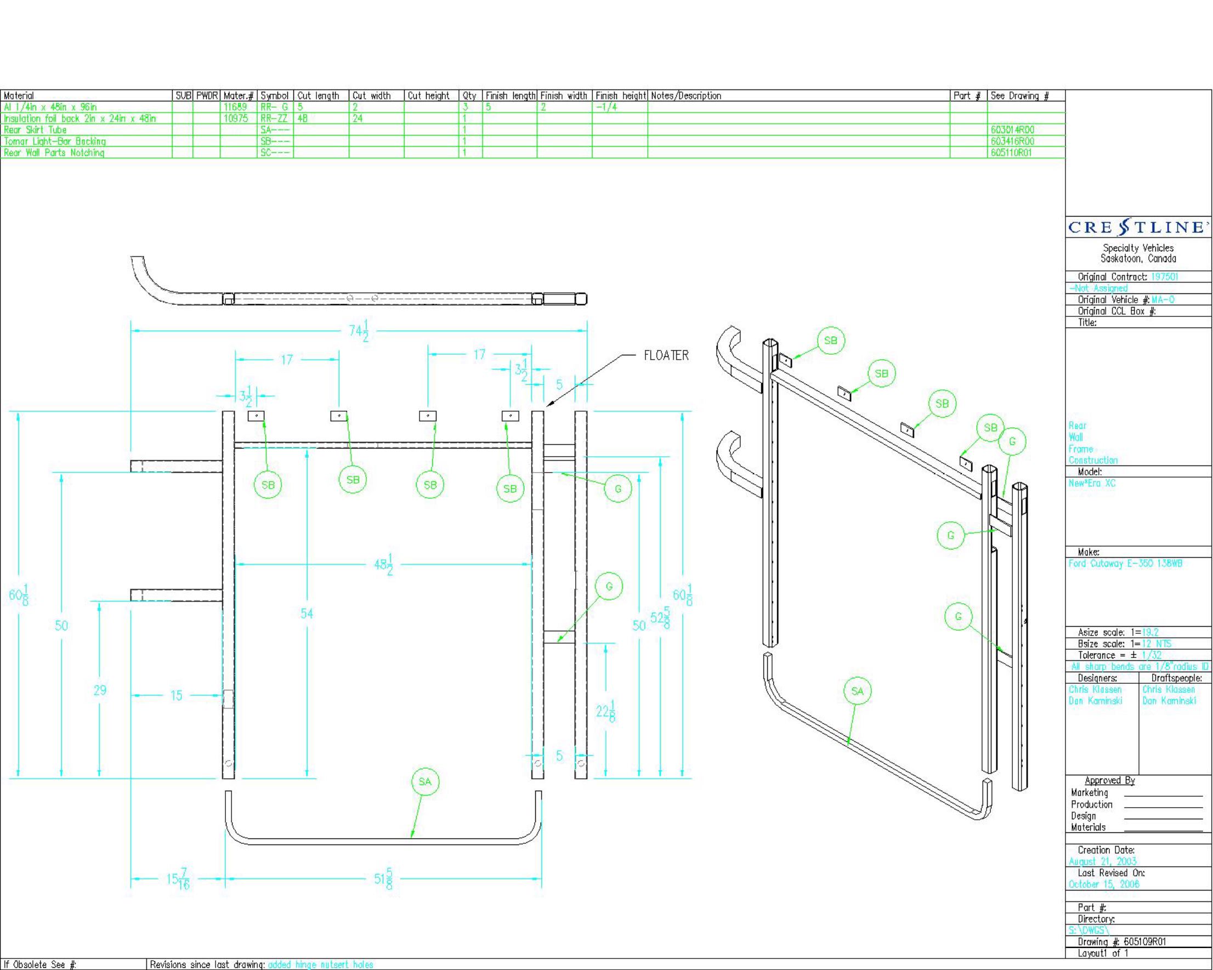Click the 'Specialty Vehicles Saskatoon, Canada' text
The image size is (1213, 970).
[1138, 253]
